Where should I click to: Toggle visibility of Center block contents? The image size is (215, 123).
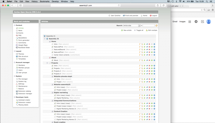pos(152,55)
